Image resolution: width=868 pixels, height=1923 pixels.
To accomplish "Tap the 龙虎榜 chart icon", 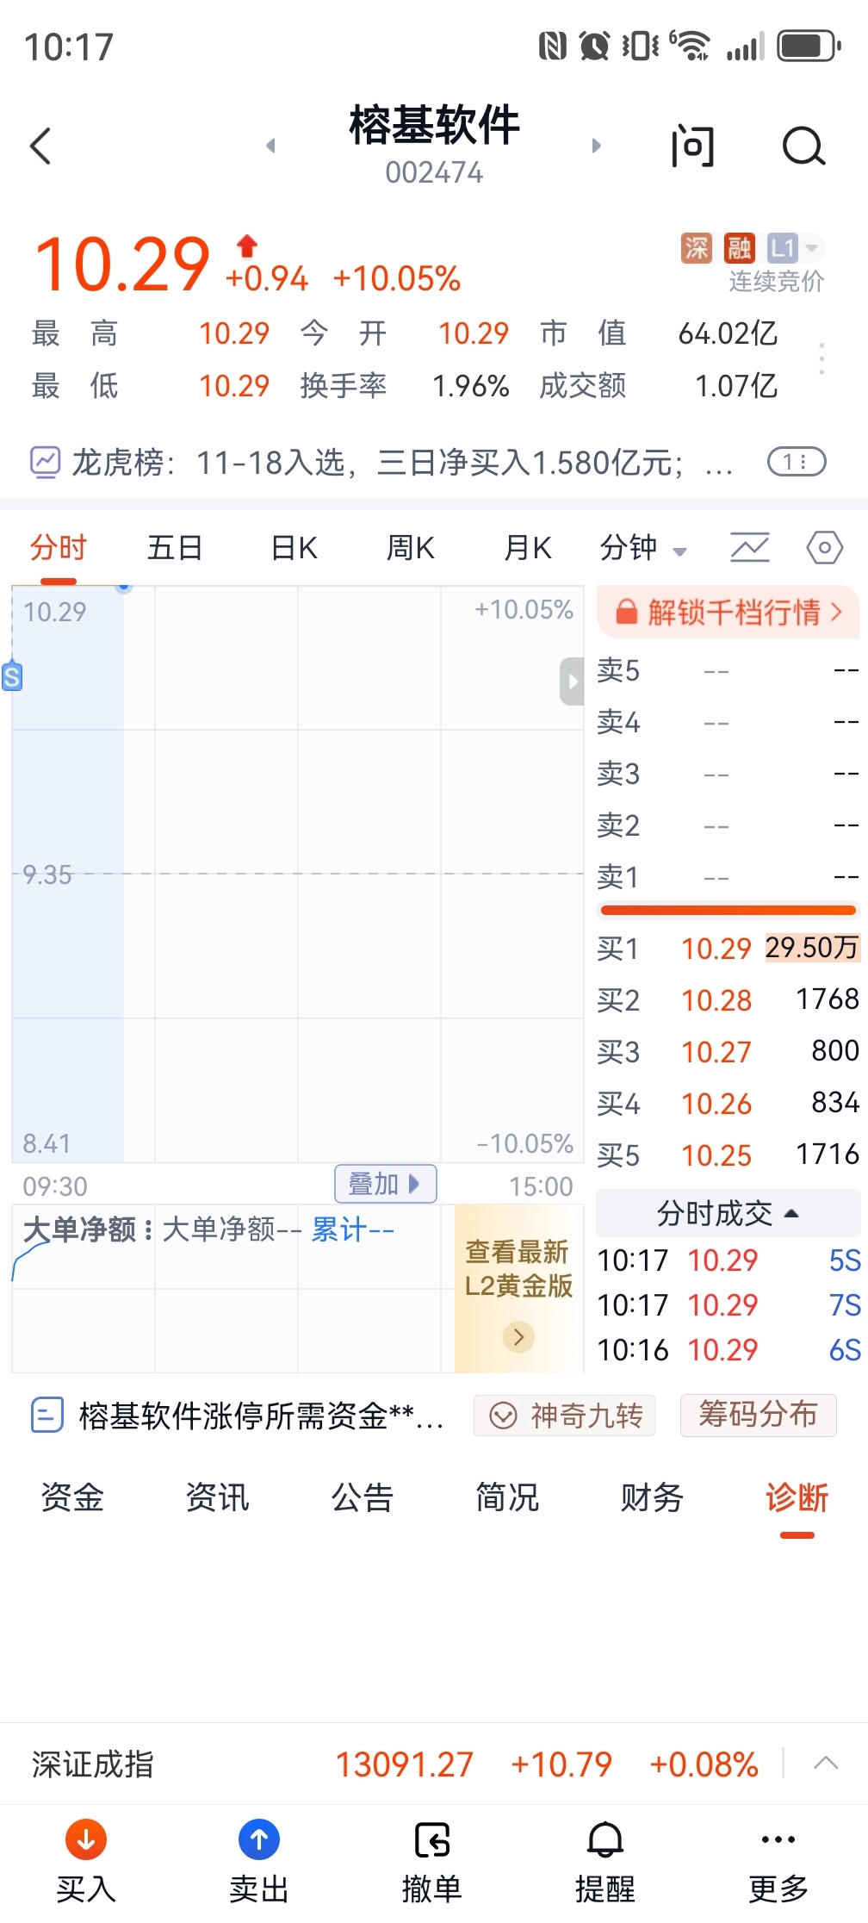I will 45,463.
